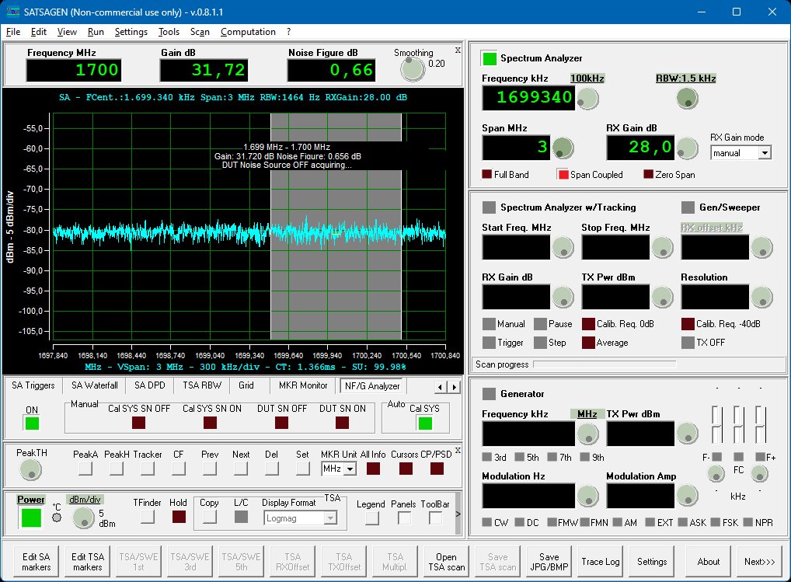Image resolution: width=791 pixels, height=582 pixels.
Task: Click Open TSA scan button
Action: click(447, 562)
